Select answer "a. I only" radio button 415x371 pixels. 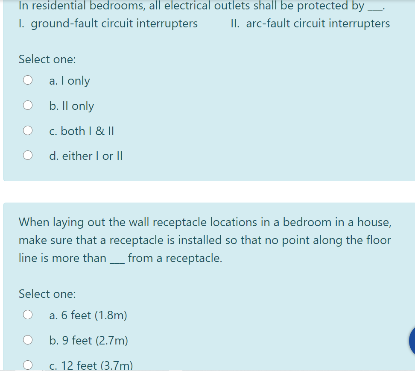(27, 79)
